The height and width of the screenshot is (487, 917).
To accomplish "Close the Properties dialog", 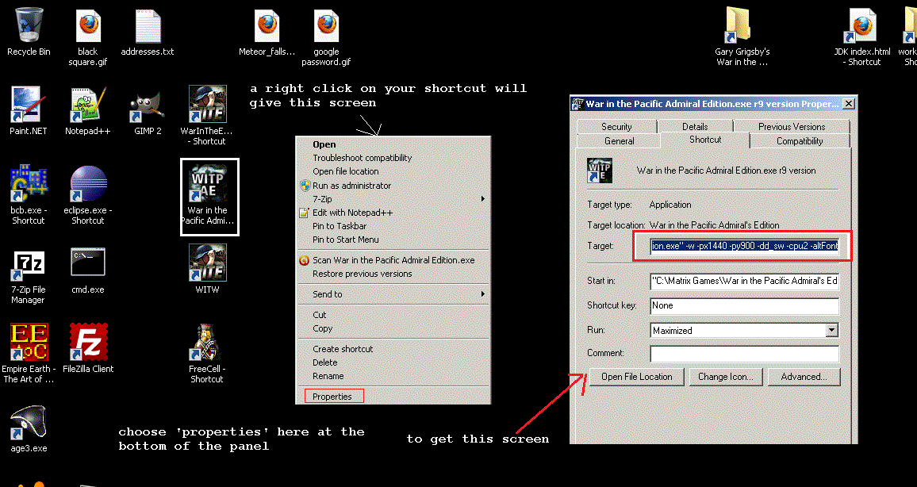I will coord(849,104).
